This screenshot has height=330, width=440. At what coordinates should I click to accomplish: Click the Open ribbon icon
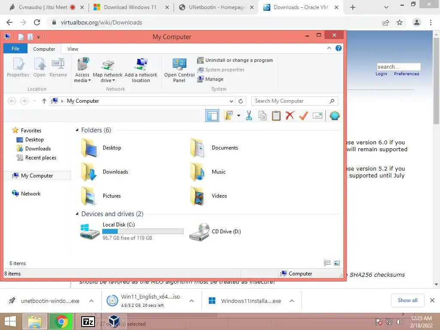tap(39, 67)
